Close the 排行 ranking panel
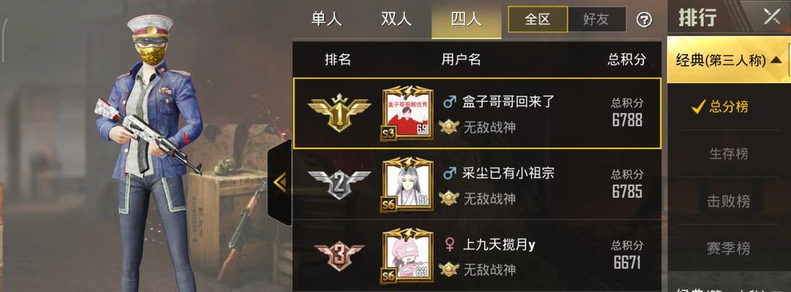The width and height of the screenshot is (791, 292). [772, 17]
